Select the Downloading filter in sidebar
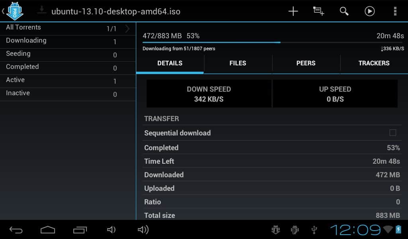The height and width of the screenshot is (239, 408). (x=26, y=41)
